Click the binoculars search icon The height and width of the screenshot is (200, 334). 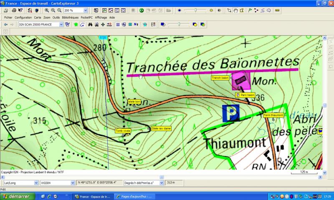(x=90, y=25)
